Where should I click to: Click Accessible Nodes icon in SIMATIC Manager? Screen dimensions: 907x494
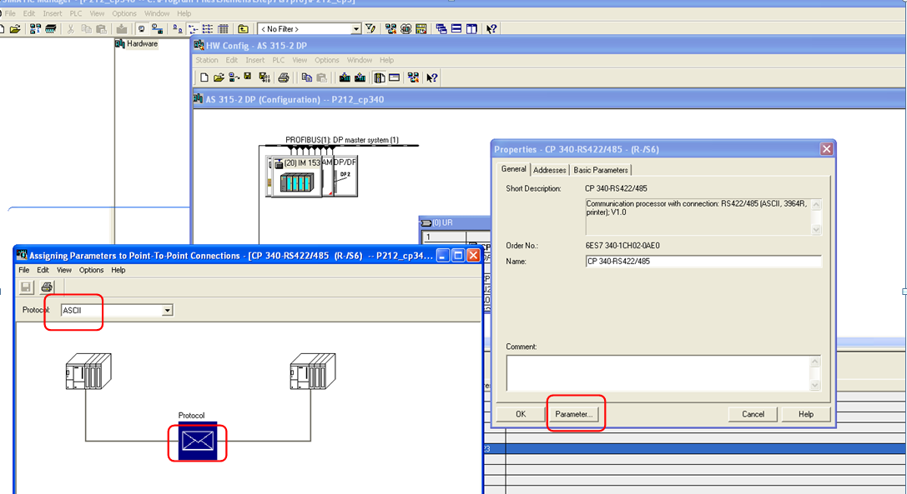point(35,29)
